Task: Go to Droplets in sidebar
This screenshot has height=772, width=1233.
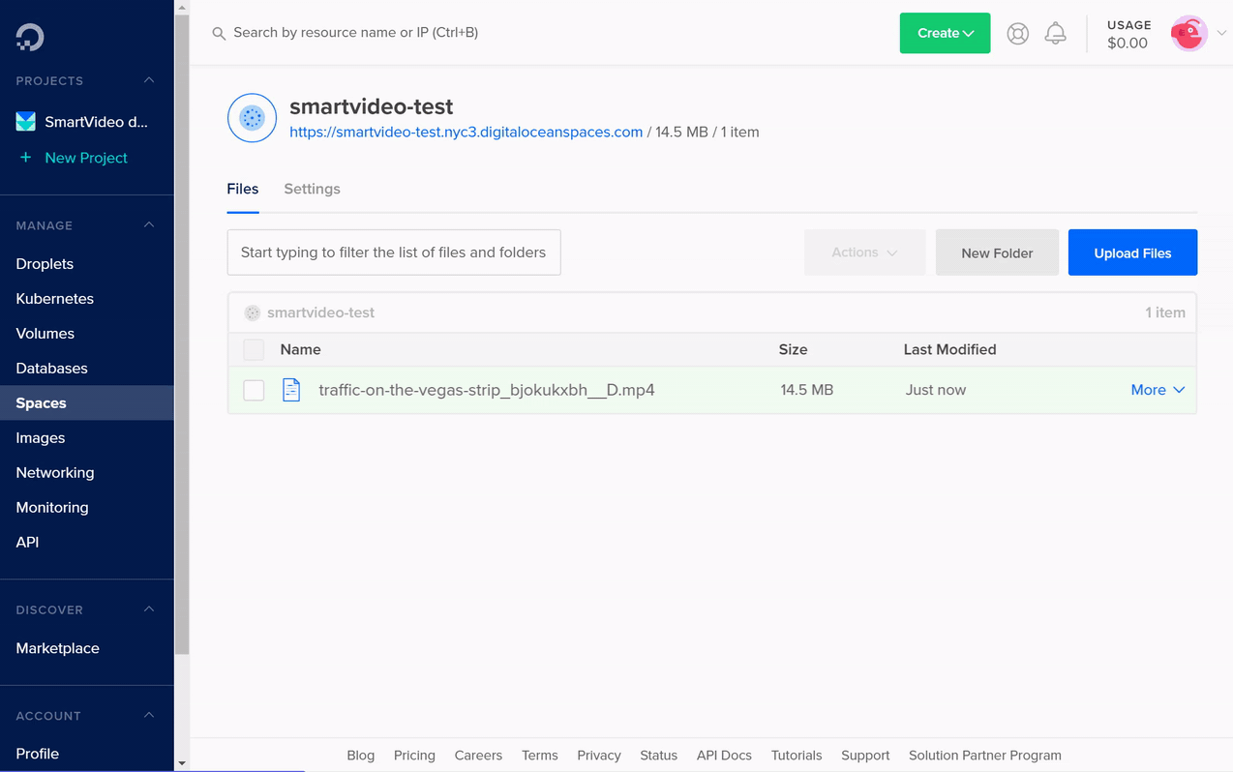Action: (45, 263)
